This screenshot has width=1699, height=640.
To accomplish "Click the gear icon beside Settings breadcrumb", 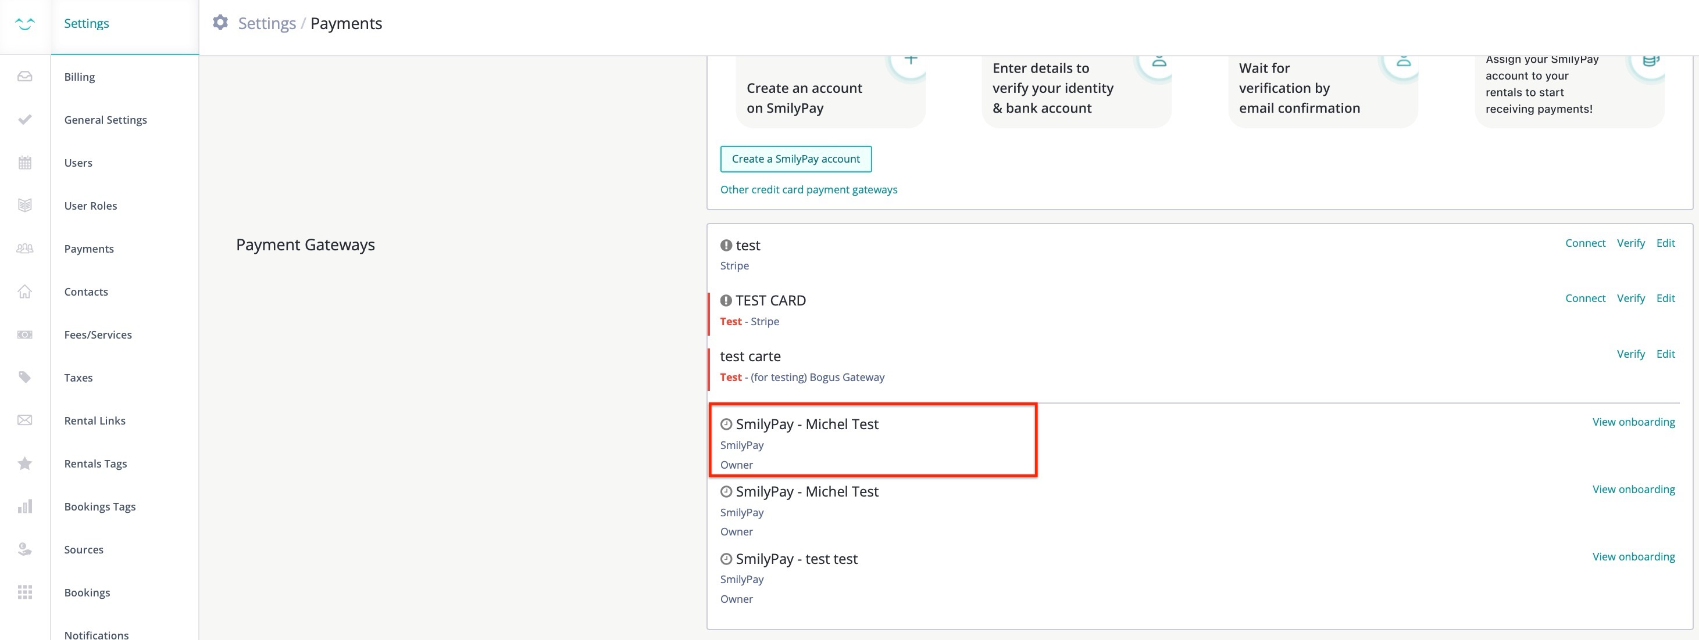I will [220, 23].
